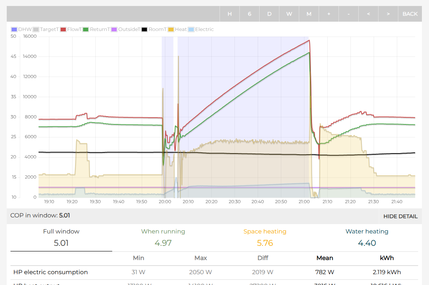Hide the ReturnT series in legend
Viewport: 429px width, 285px height.
[x=96, y=30]
